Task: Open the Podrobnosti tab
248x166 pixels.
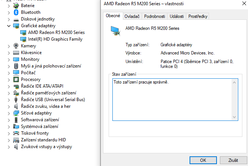Action: (154, 16)
